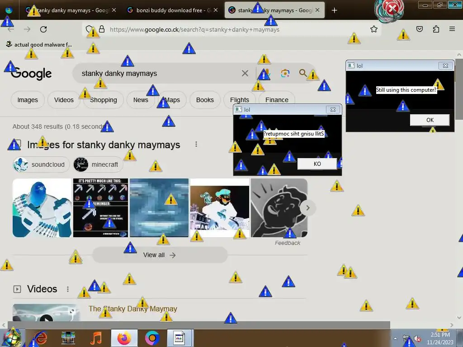Select the minecraft image chip
Screen dimensions: 463x347
tap(98, 164)
